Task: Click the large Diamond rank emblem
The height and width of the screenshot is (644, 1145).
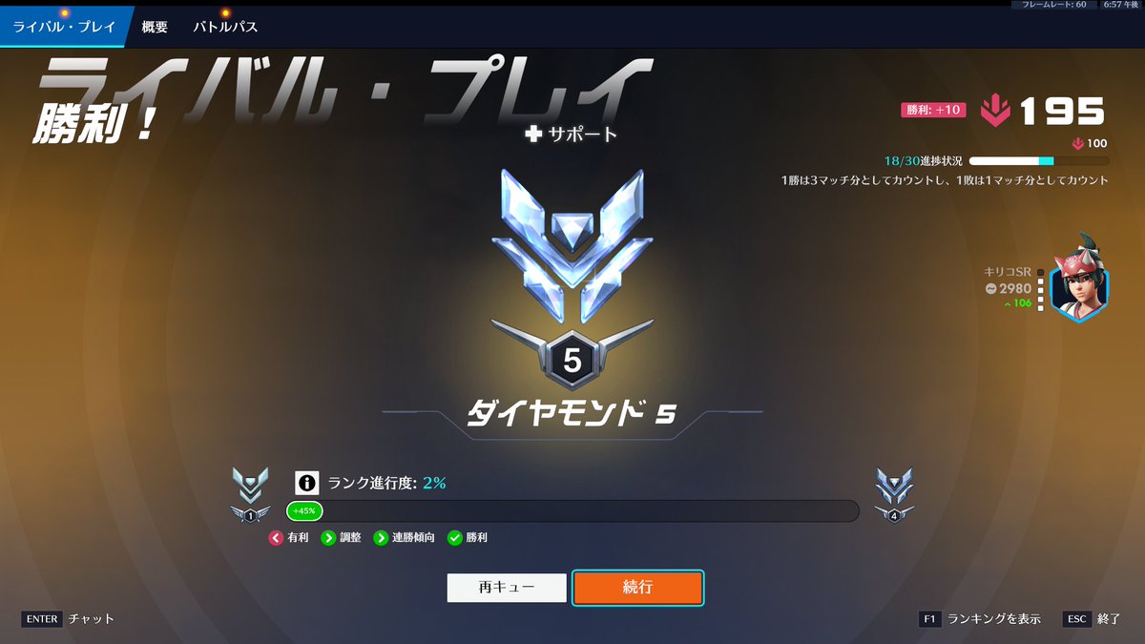Action: (572, 248)
